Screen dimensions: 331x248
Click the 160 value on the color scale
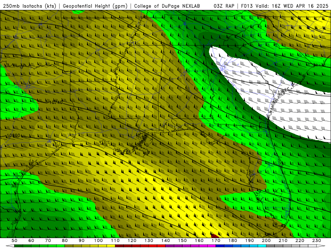click(x=199, y=241)
